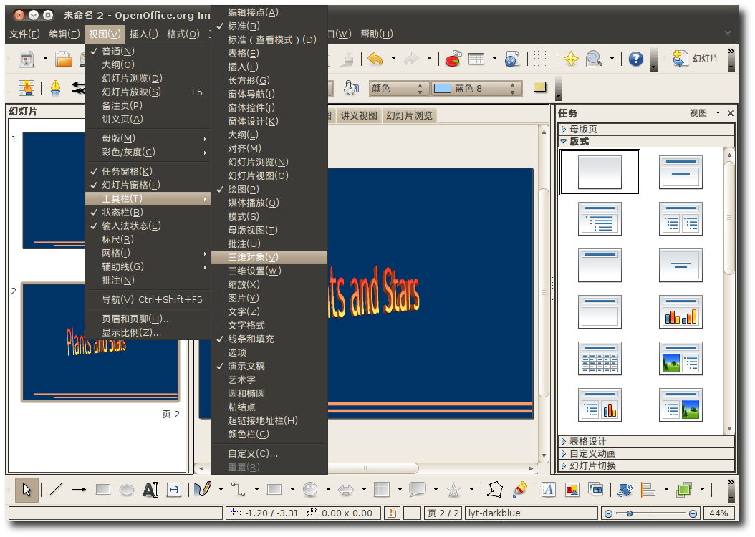755x537 pixels.
Task: Open the 格式 menu
Action: coord(183,34)
